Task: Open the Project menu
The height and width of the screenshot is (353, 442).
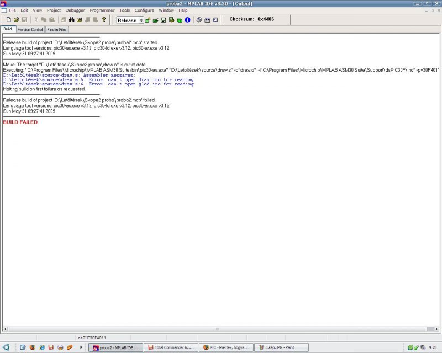Action: coord(54,10)
